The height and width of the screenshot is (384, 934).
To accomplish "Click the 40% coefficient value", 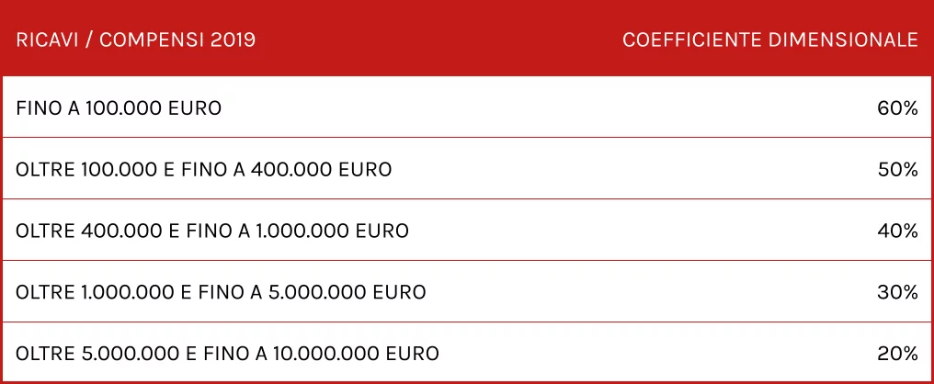I will [897, 231].
